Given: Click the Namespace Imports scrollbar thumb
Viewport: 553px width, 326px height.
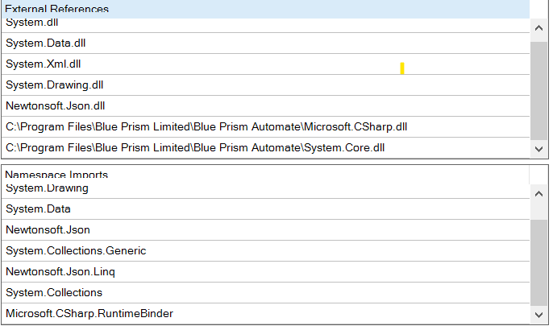Looking at the screenshot, I should click(x=538, y=262).
